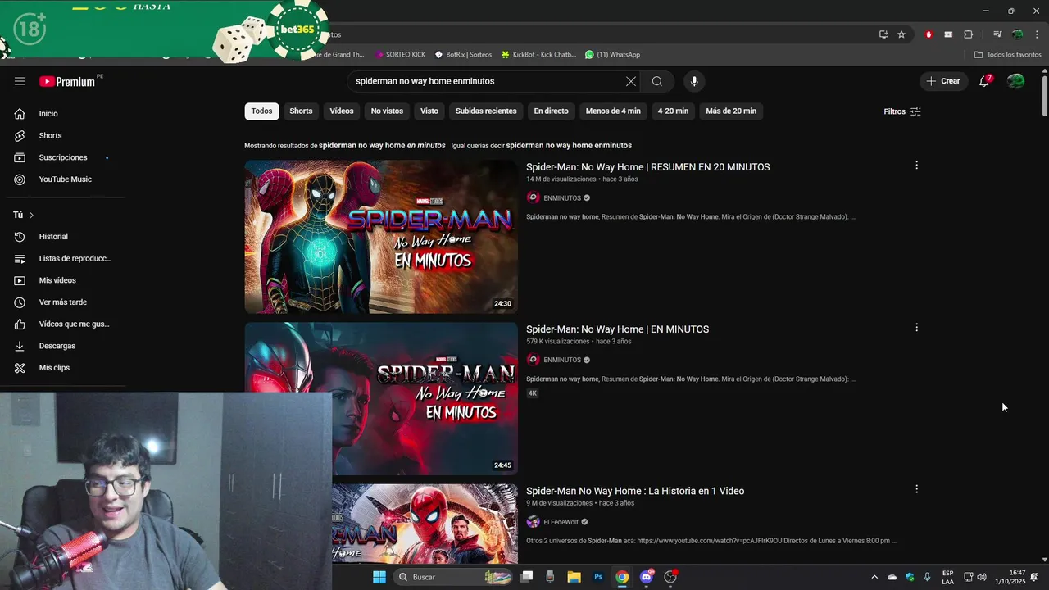The width and height of the screenshot is (1049, 590).
Task: Open ENMINUTOS channel under second video
Action: [562, 360]
